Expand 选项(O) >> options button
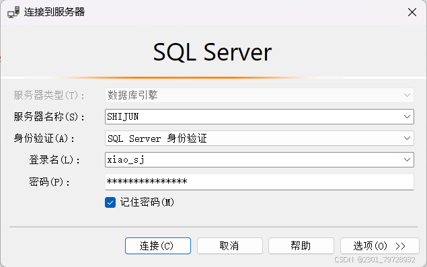 tap(380, 245)
